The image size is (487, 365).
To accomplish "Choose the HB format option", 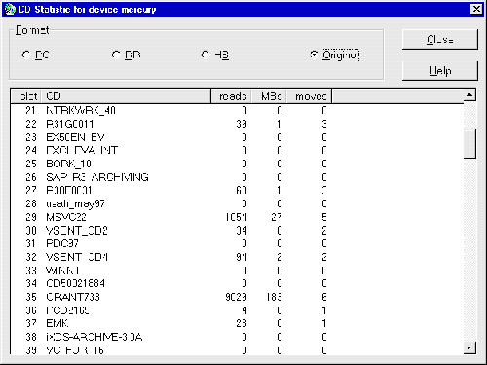I will click(215, 55).
